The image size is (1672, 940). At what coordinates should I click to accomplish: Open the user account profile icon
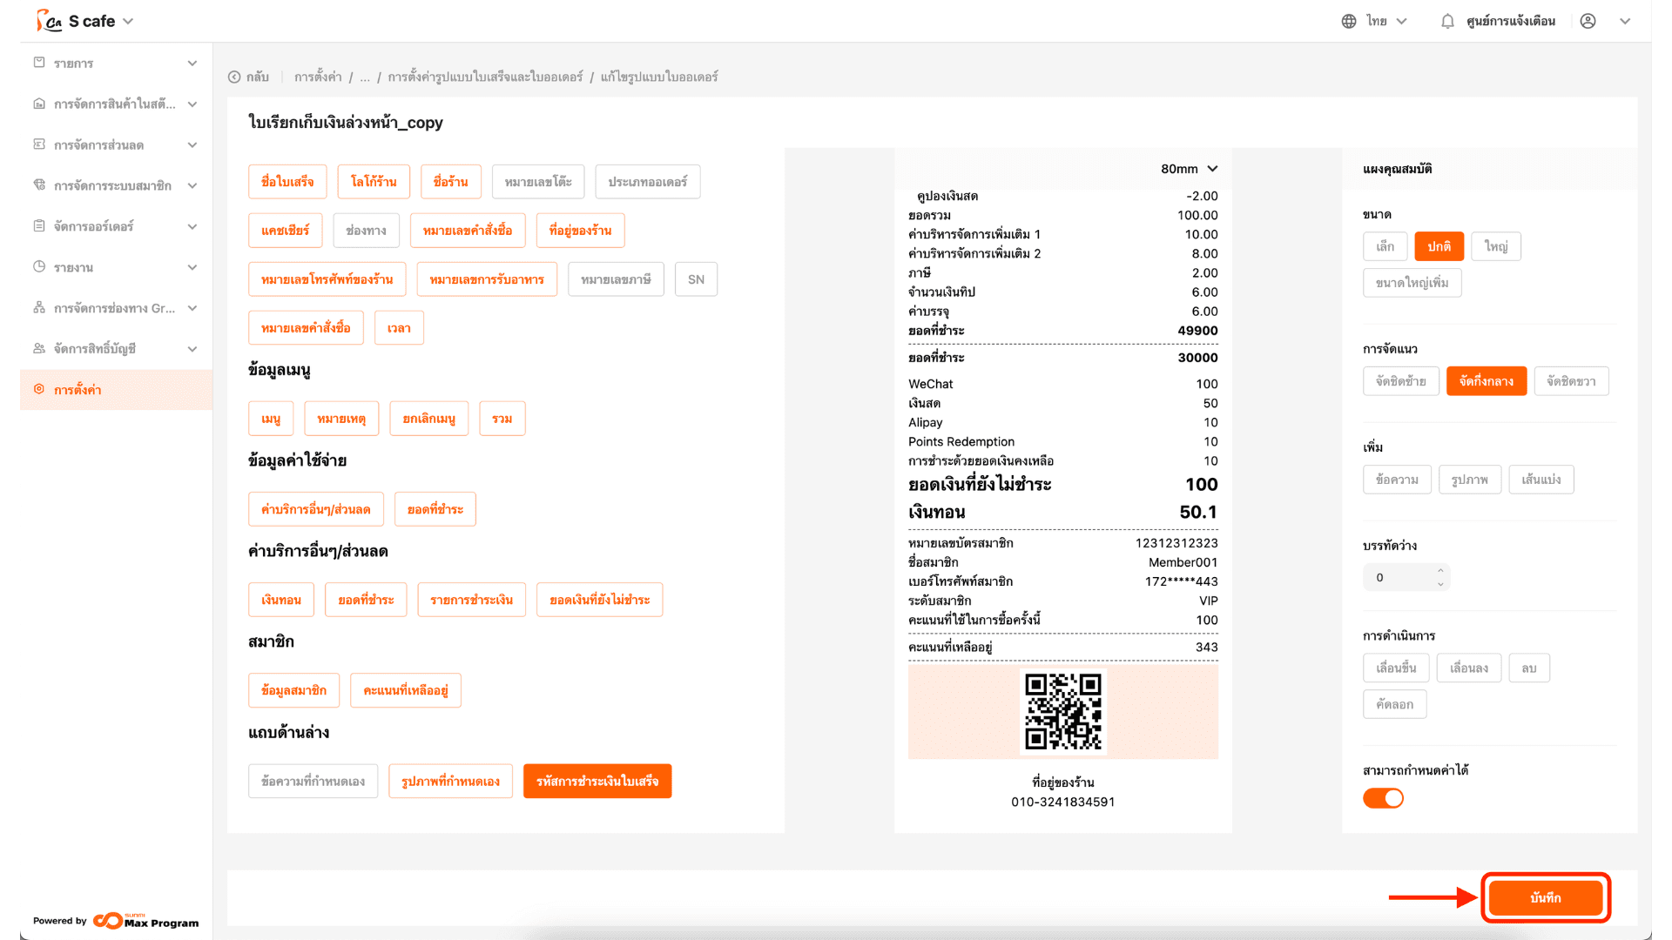[1588, 21]
